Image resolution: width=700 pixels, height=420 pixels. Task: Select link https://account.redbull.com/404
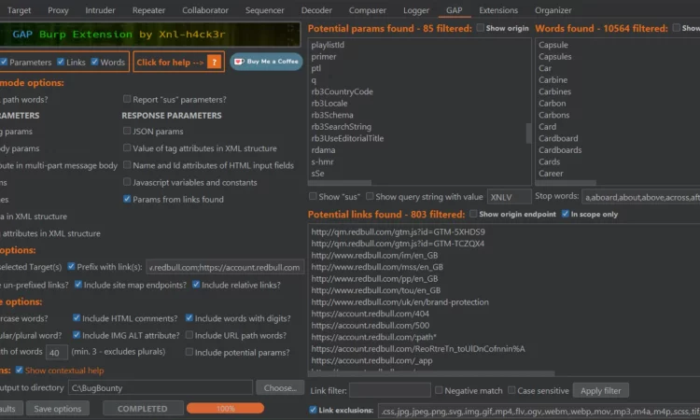[371, 314]
